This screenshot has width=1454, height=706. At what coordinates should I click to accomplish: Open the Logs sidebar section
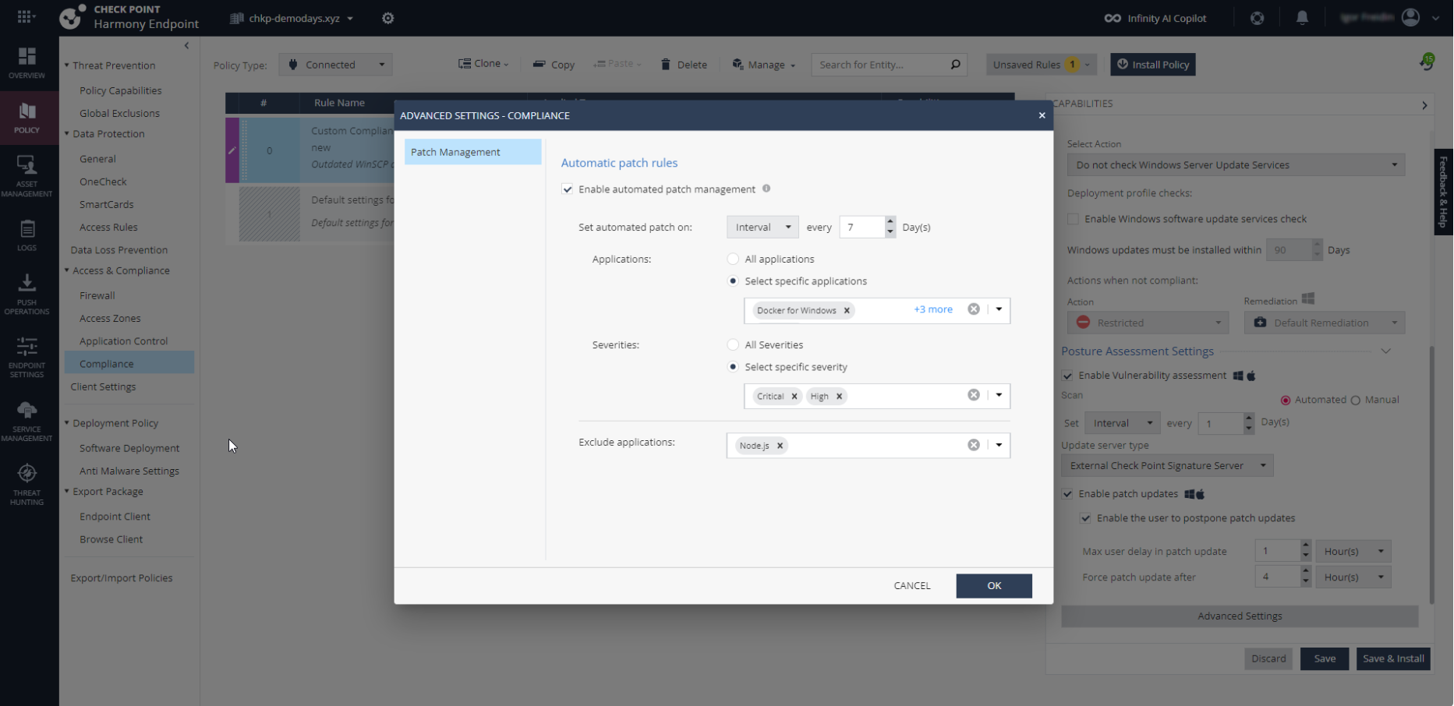[x=27, y=235]
